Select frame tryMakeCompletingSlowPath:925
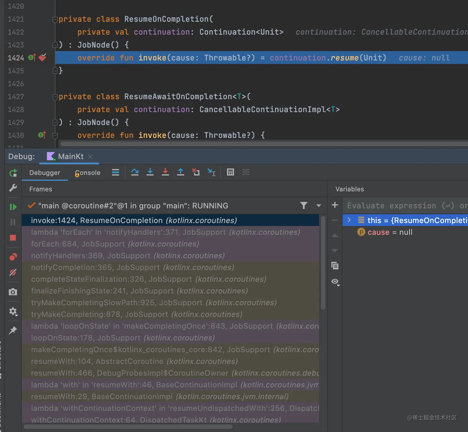 click(x=170, y=303)
